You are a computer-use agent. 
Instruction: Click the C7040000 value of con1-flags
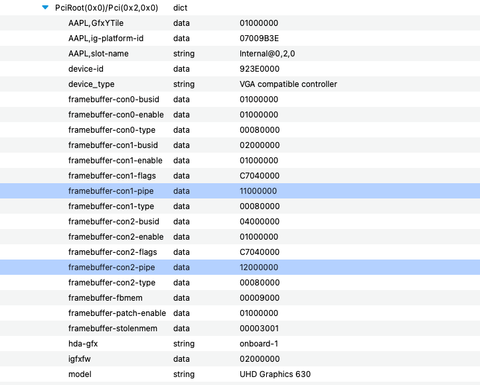pos(260,176)
